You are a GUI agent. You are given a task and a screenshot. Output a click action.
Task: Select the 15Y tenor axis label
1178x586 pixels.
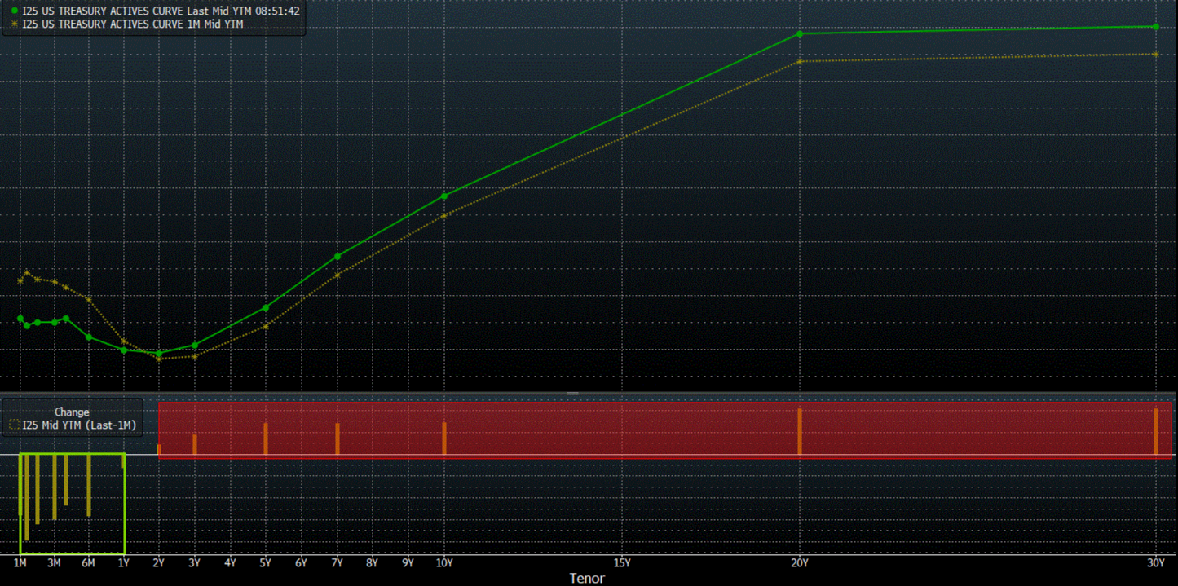pos(622,563)
